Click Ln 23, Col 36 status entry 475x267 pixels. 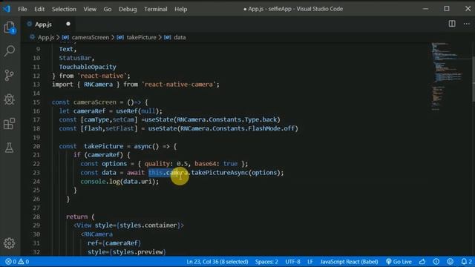tap(217, 262)
